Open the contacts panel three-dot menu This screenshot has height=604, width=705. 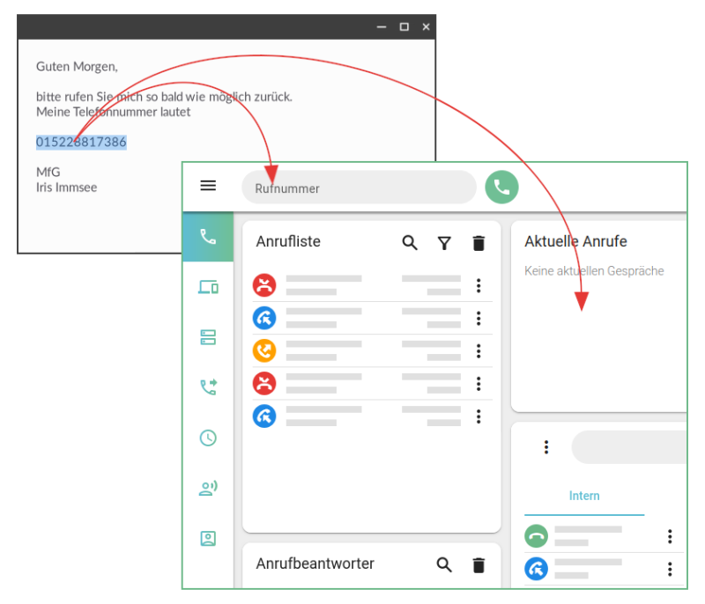pyautogui.click(x=546, y=447)
